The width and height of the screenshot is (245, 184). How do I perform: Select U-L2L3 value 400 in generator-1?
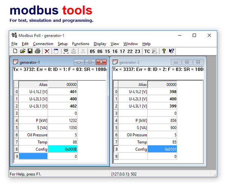coord(63,99)
